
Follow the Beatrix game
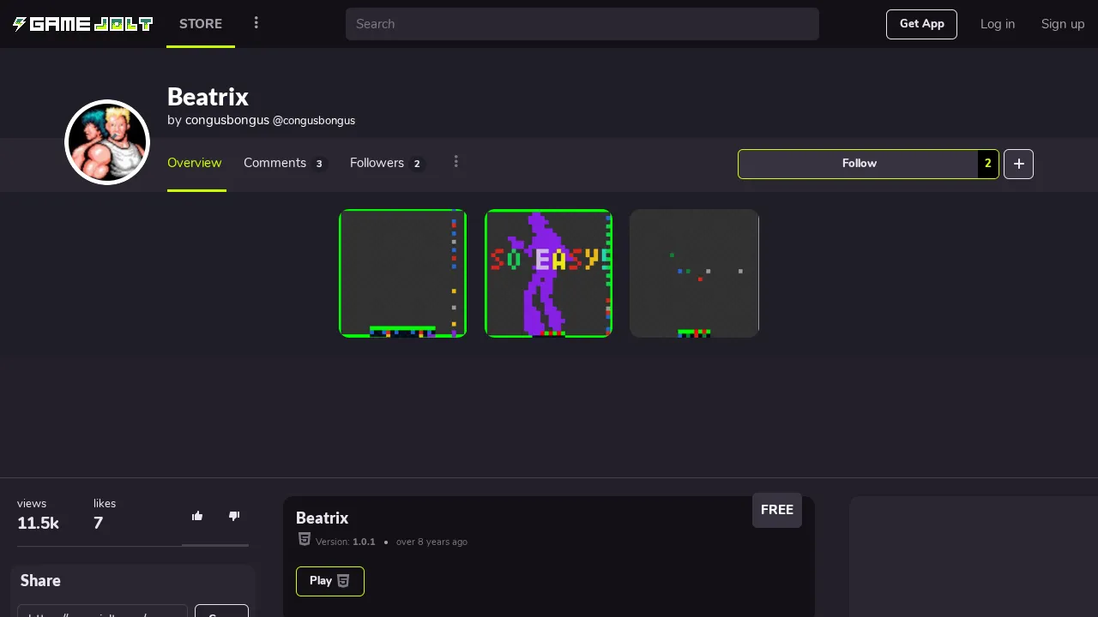(x=859, y=164)
